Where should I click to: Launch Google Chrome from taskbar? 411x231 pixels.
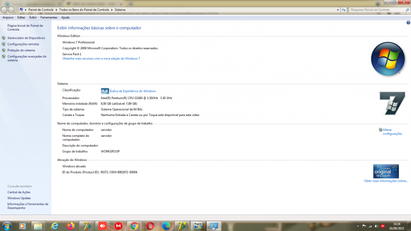(134, 226)
